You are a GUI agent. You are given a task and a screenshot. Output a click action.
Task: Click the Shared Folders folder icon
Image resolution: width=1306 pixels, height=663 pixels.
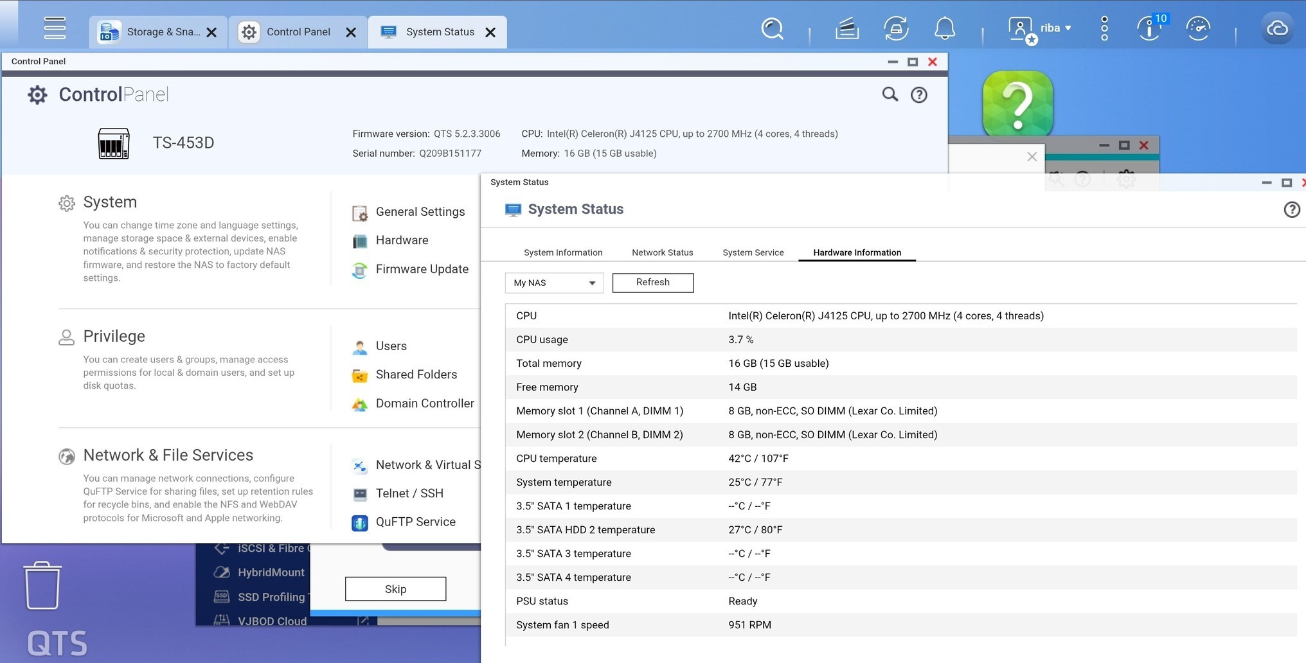pyautogui.click(x=360, y=375)
